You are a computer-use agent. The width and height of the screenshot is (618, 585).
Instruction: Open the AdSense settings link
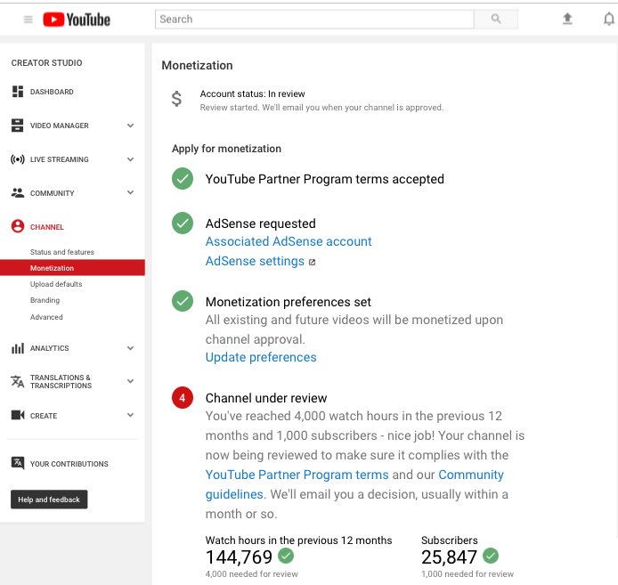pyautogui.click(x=255, y=261)
